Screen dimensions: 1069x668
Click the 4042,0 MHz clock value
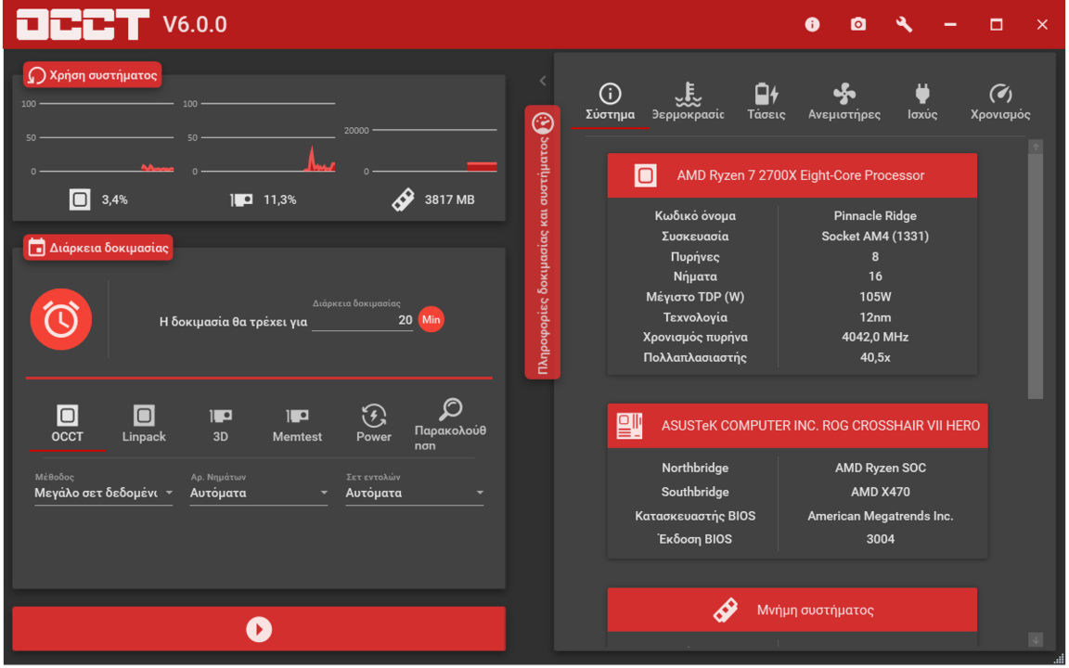tap(875, 338)
